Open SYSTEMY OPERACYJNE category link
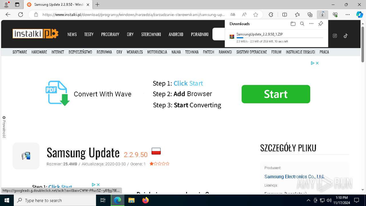Viewport: 366px width, 206px height. [252, 52]
